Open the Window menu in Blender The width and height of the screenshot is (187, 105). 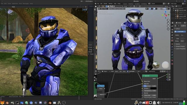point(110,4)
